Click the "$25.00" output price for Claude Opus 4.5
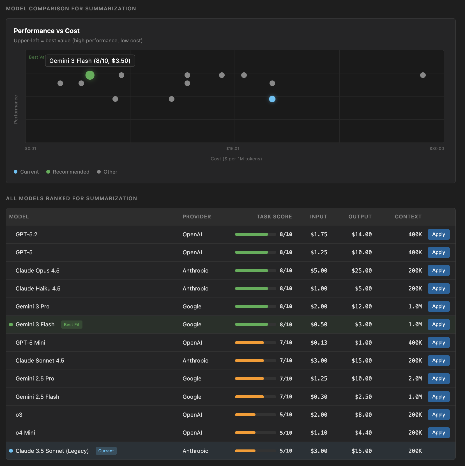The height and width of the screenshot is (466, 465). (362, 271)
